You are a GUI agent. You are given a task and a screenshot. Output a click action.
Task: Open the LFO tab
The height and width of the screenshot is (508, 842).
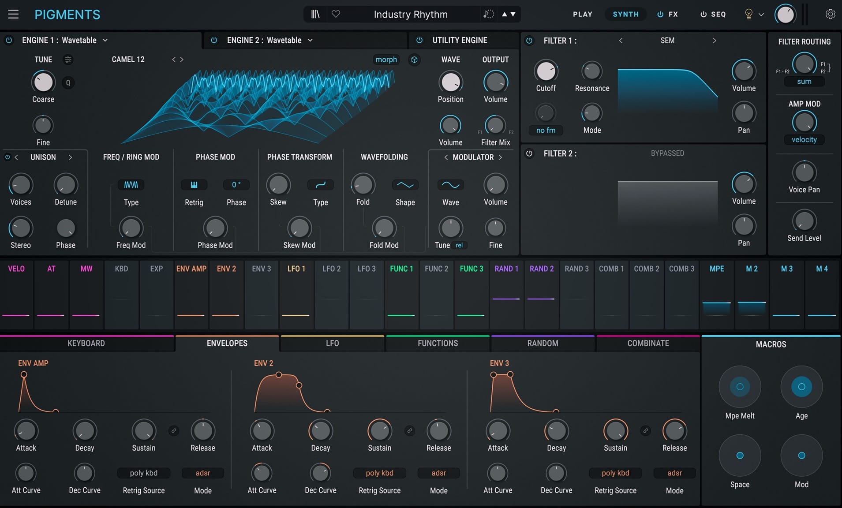tap(333, 343)
